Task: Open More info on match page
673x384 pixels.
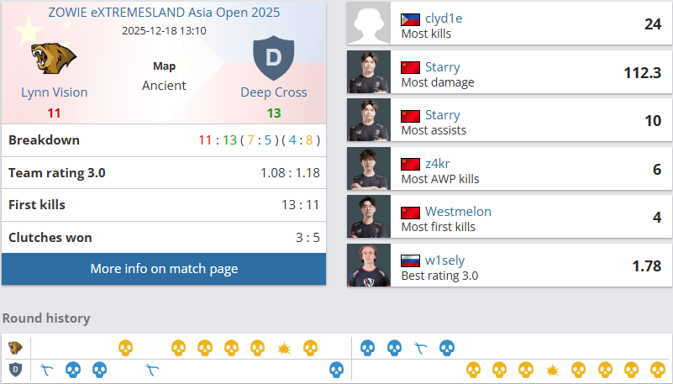Action: (x=164, y=269)
